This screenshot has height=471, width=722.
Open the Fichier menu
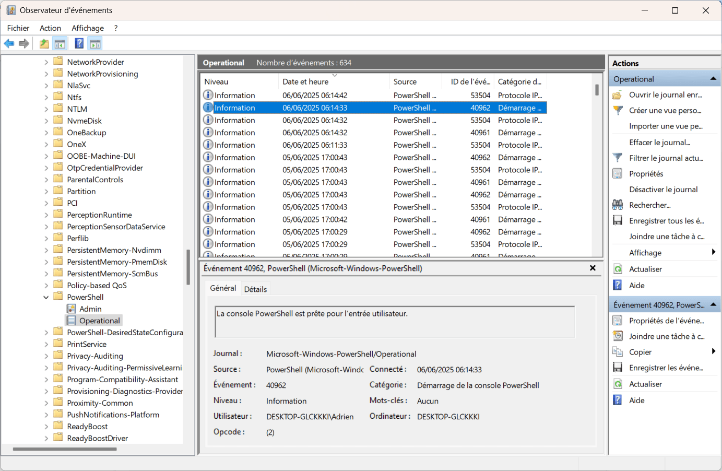click(x=18, y=28)
